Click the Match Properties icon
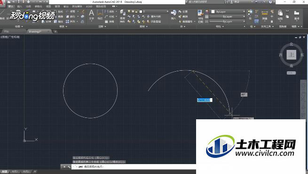Viewport: 308px width, 174px height. pos(200,13)
